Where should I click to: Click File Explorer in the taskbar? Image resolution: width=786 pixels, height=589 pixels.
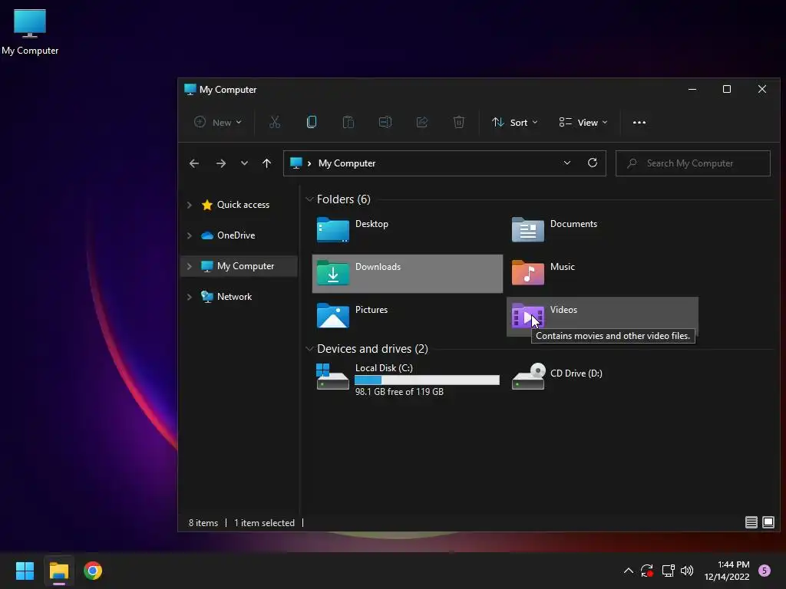click(58, 571)
